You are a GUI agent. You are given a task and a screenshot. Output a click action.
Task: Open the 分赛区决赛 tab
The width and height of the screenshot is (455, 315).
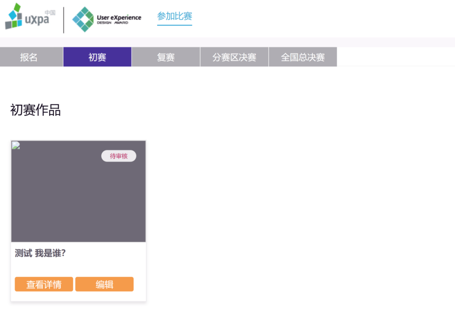coord(234,57)
